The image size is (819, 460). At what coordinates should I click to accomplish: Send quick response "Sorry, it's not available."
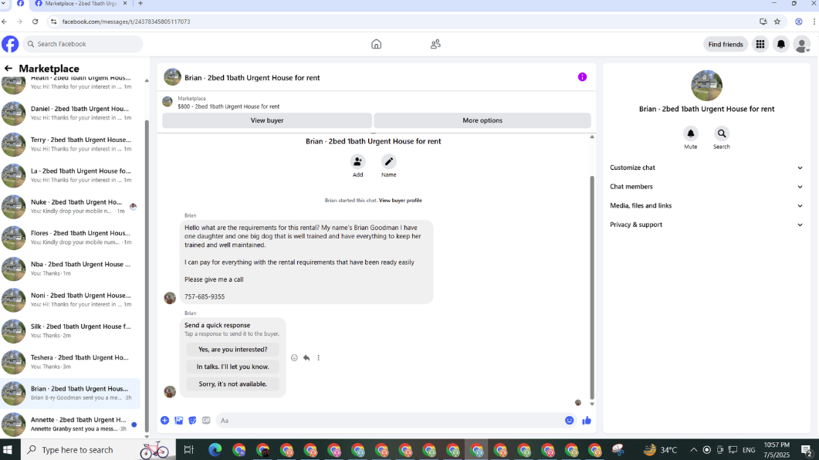tap(232, 384)
